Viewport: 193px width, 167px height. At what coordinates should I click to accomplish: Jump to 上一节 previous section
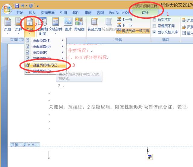124,19
